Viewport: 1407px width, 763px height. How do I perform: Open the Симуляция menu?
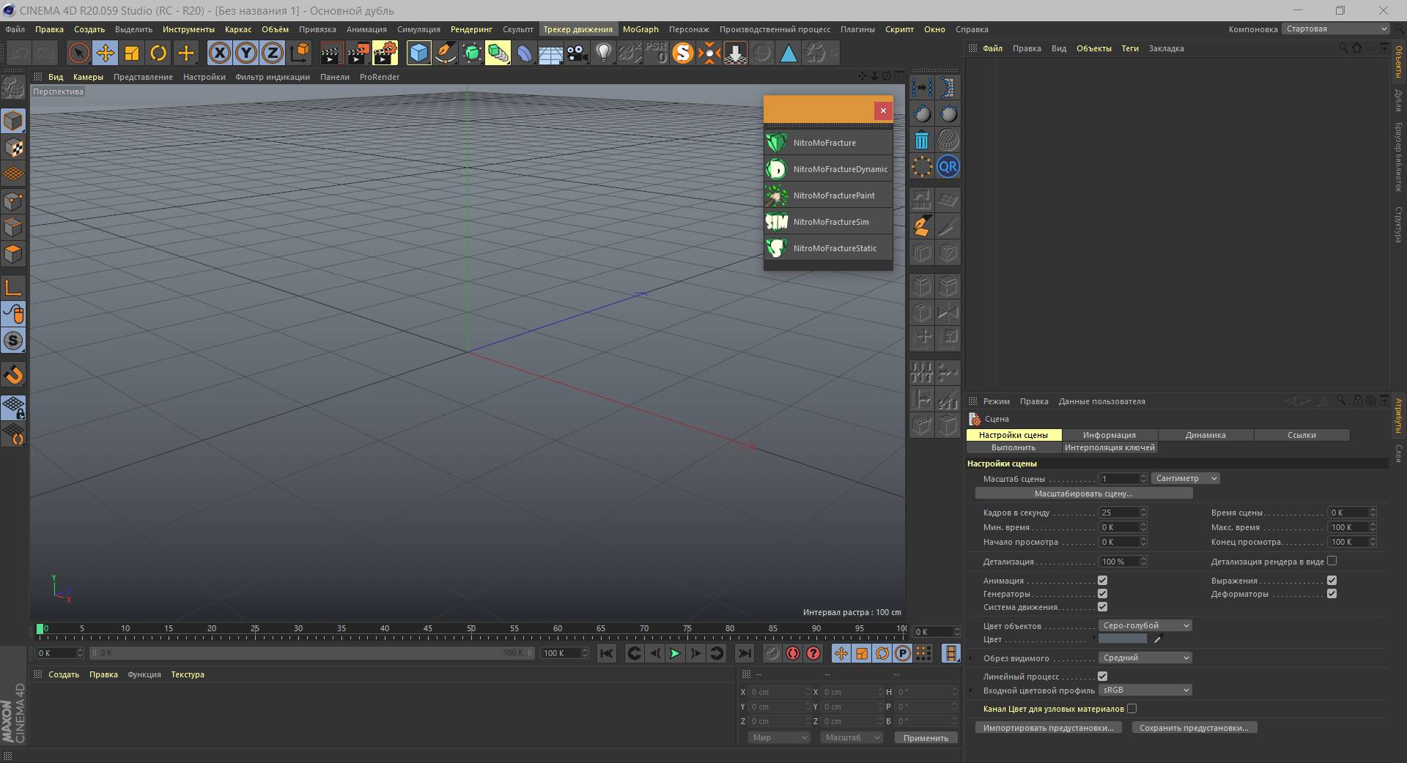(418, 29)
